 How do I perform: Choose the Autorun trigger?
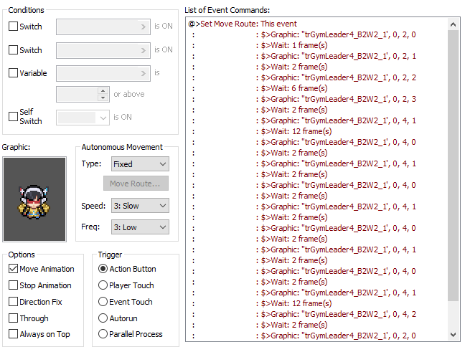103,318
